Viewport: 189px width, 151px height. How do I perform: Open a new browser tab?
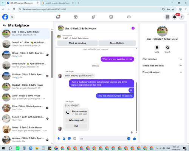point(78,3)
